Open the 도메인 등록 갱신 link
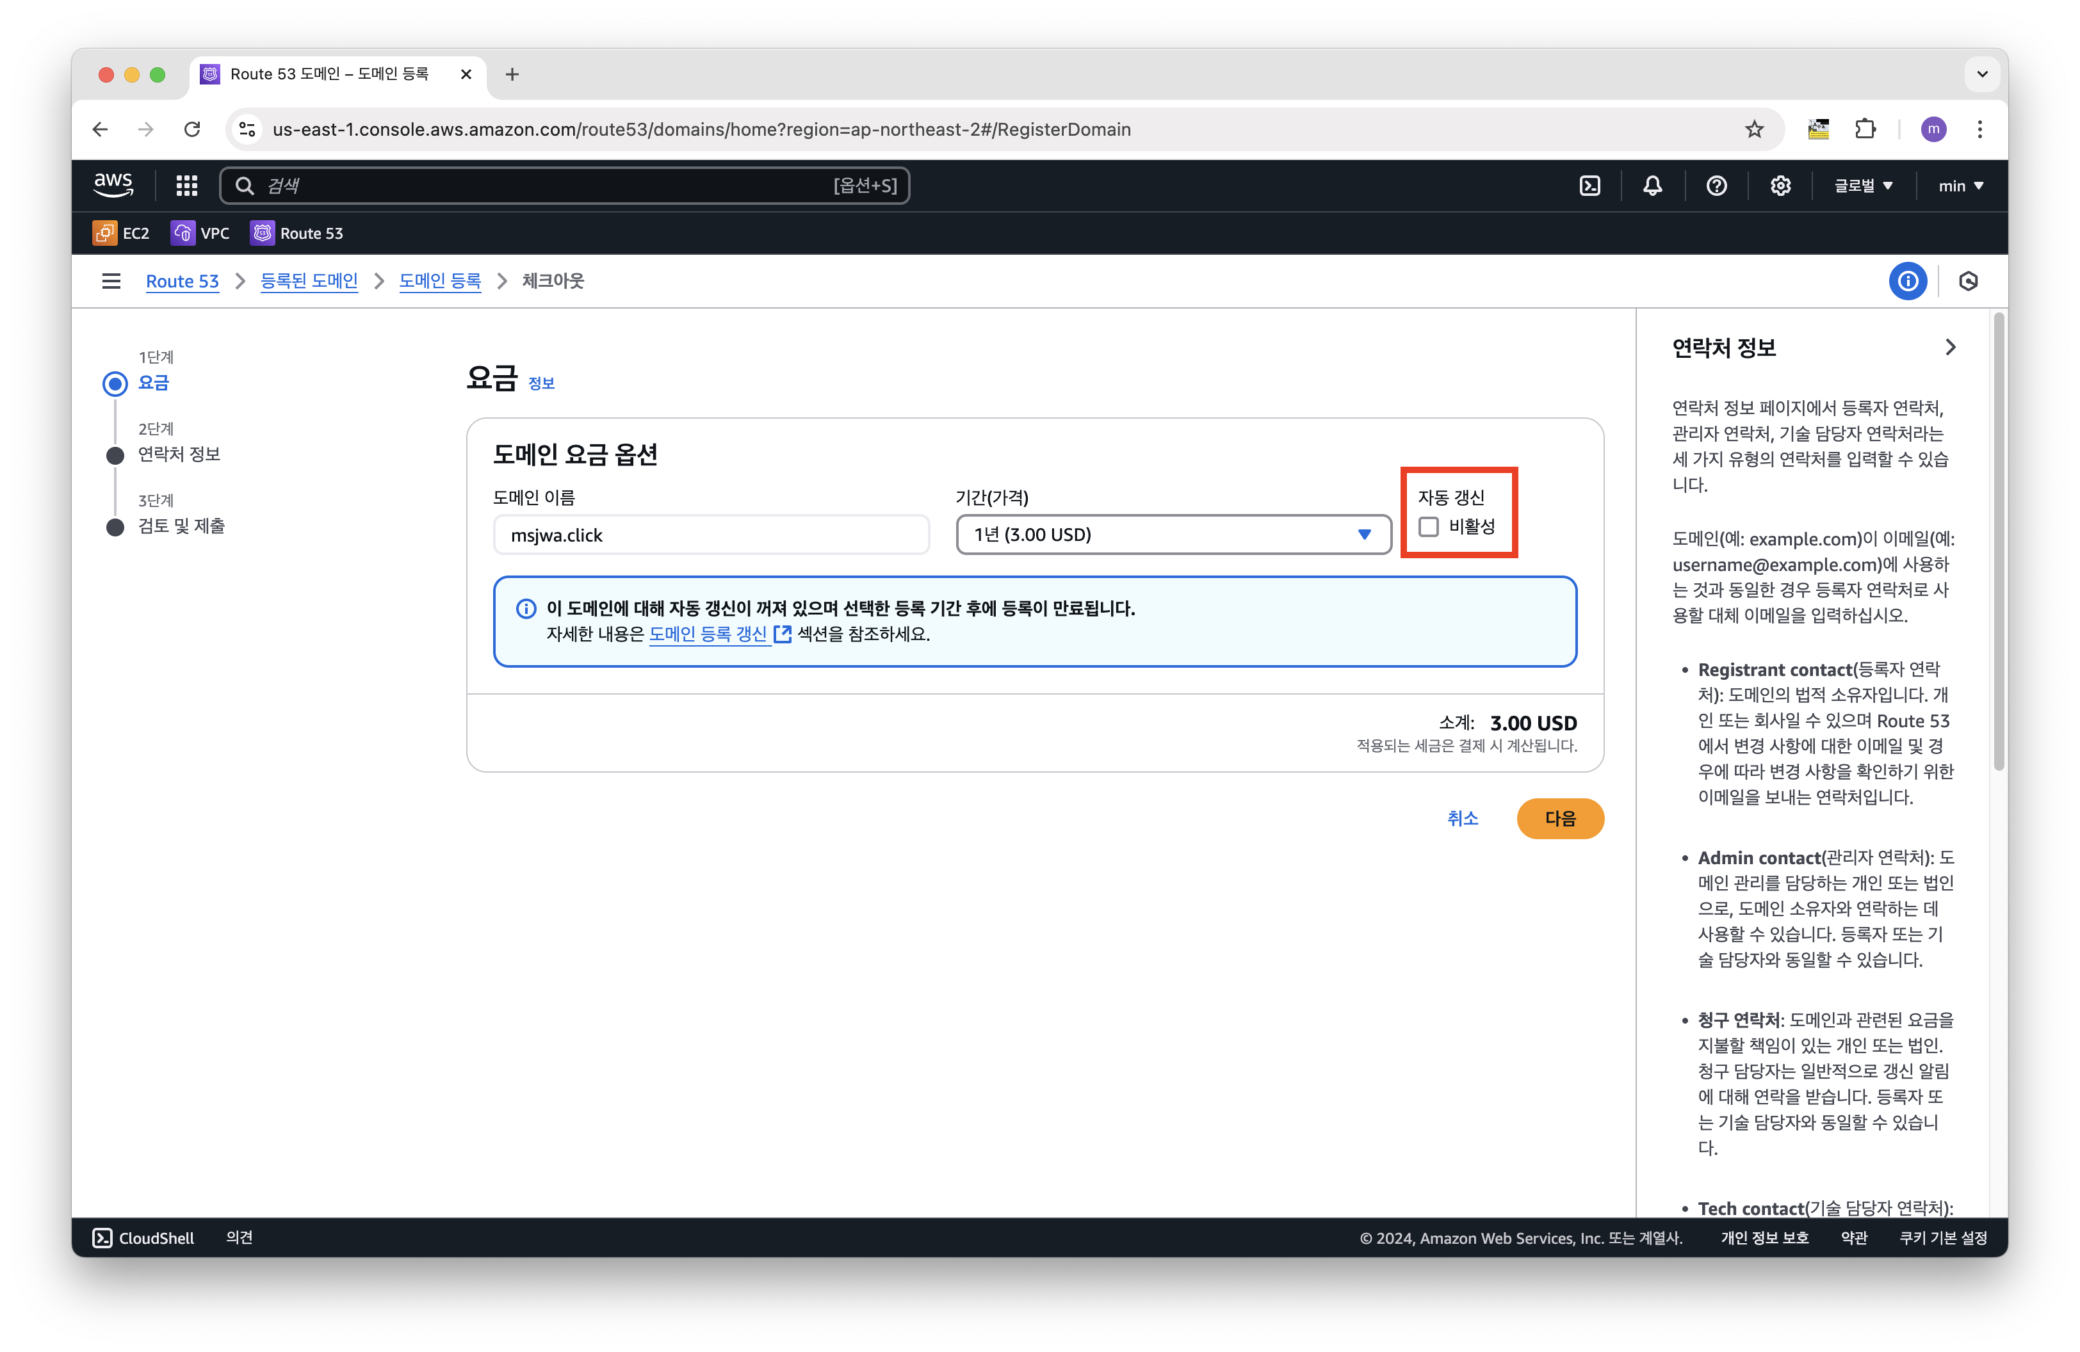This screenshot has width=2080, height=1352. click(708, 634)
